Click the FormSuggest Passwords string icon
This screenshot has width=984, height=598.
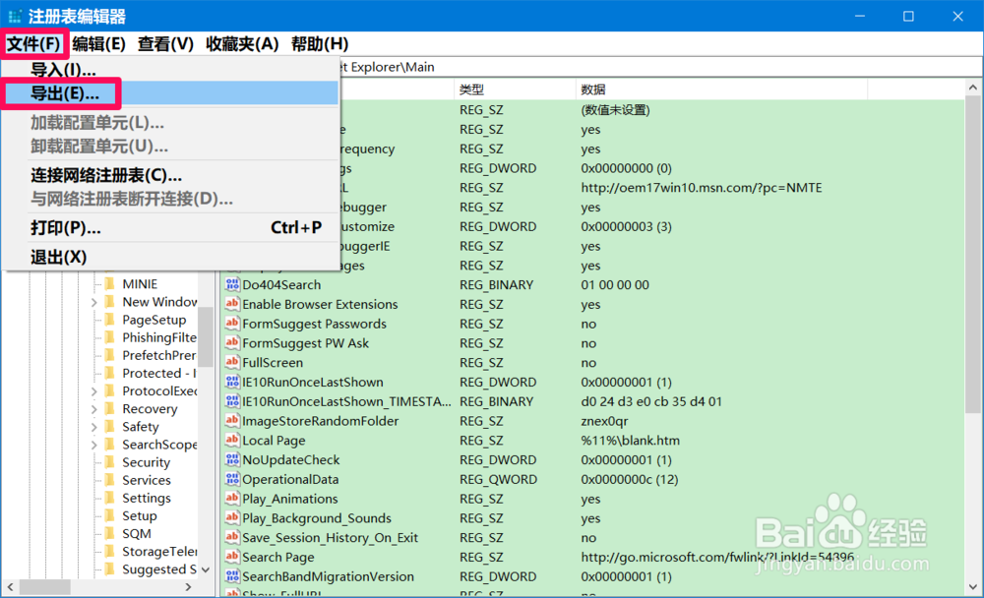coord(232,324)
